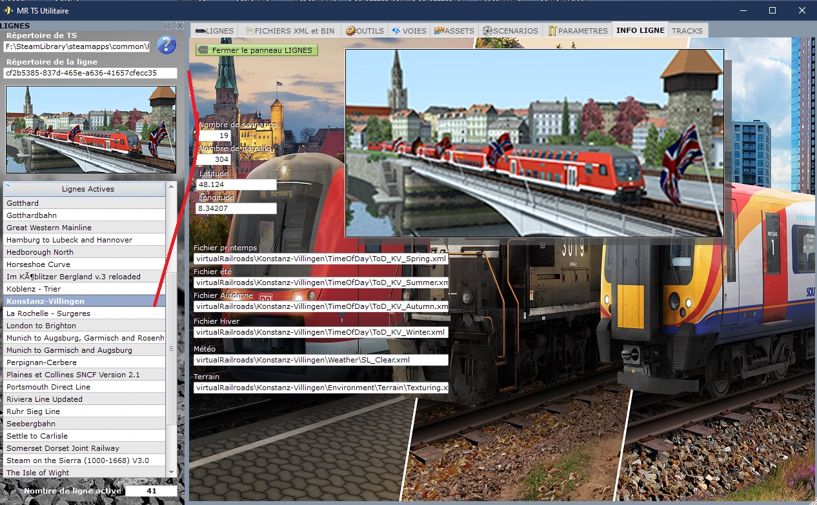Image resolution: width=817 pixels, height=505 pixels.
Task: Collapse the LIGNES panel with double chevron
Action: click(x=167, y=26)
